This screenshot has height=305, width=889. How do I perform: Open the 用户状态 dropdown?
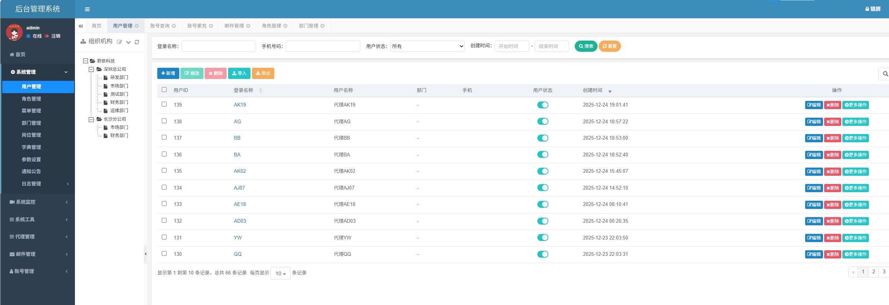(x=427, y=46)
